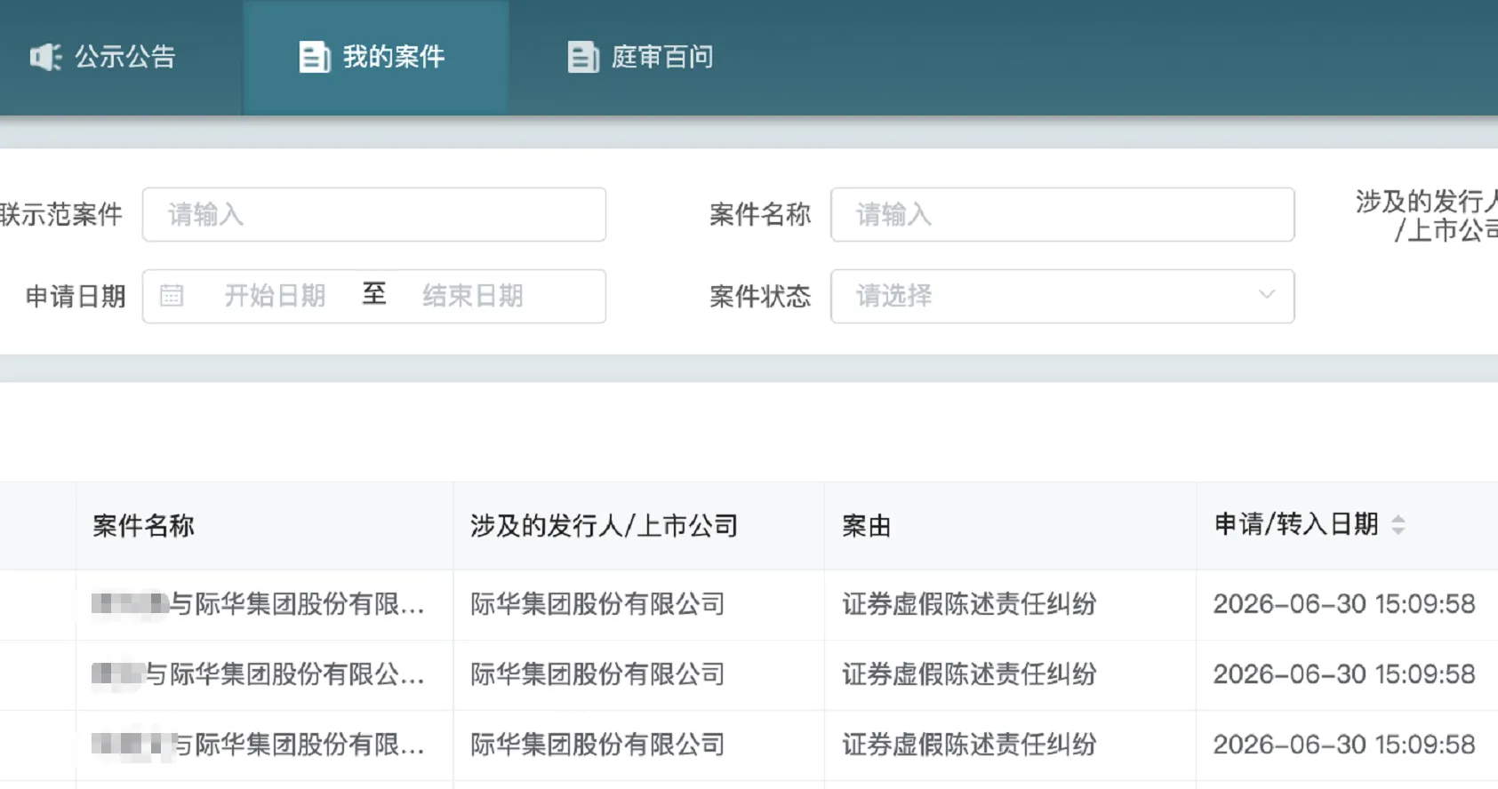Viewport: 1498px width, 789px height.
Task: Expand the 案件状态 dropdown arrow
Action: (x=1267, y=295)
